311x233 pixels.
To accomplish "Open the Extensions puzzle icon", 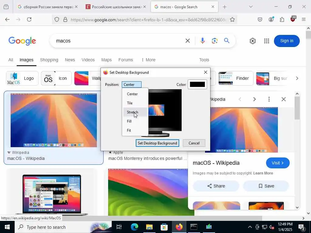I will pos(282,19).
